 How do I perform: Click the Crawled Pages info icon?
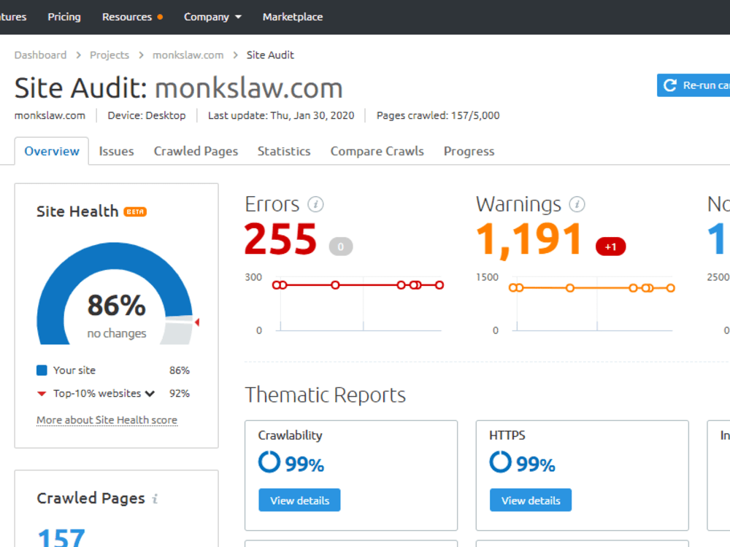(x=155, y=499)
